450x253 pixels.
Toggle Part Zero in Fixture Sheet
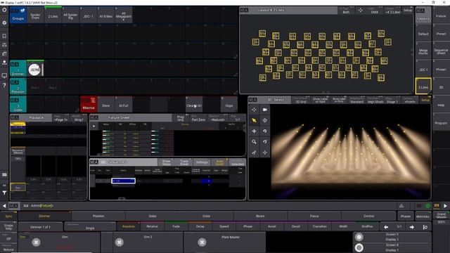point(198,118)
